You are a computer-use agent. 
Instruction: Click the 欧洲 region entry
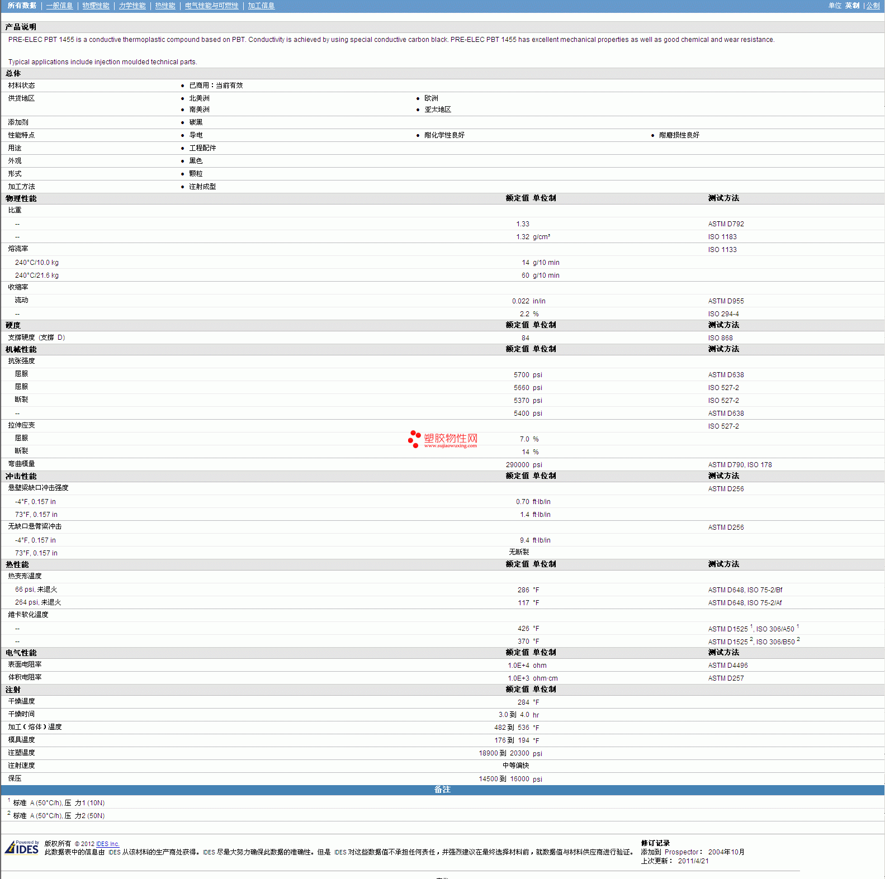431,98
